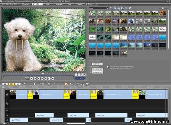Play the project in preview
Screen dimensions: 171x125
31,79
